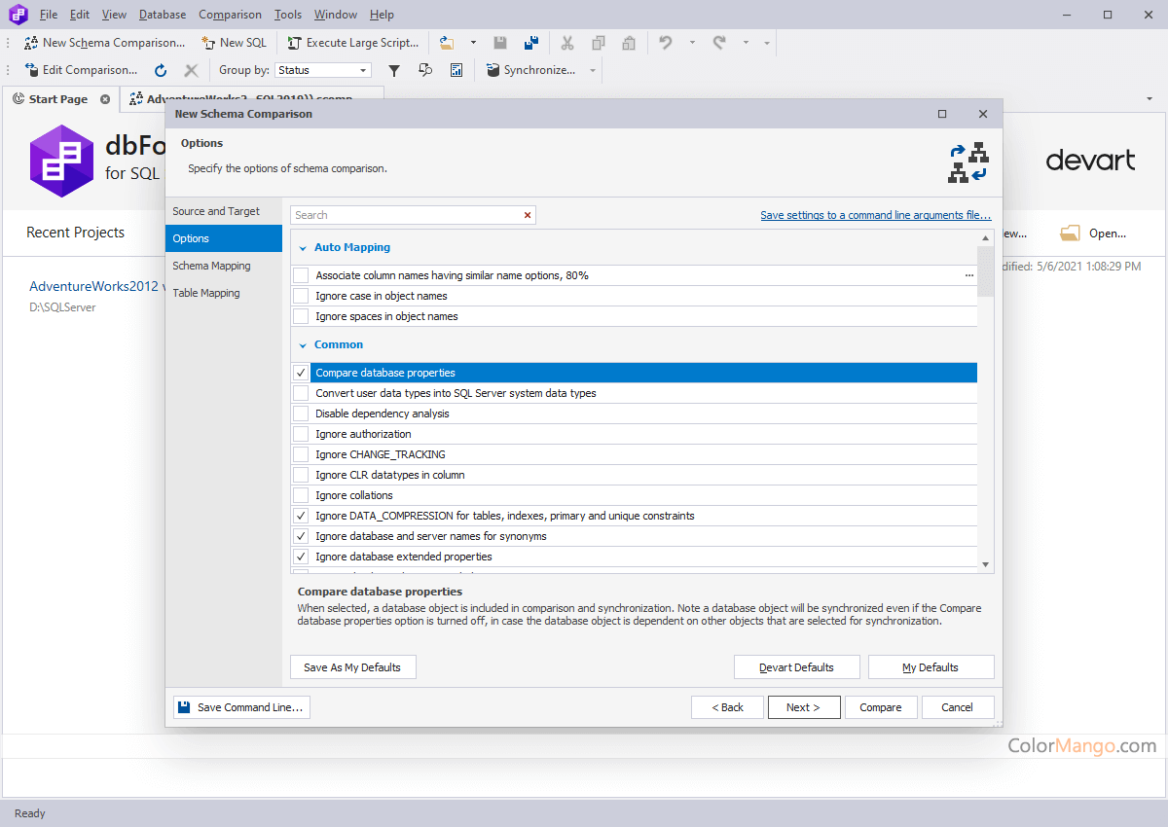This screenshot has width=1168, height=827.
Task: Open Save settings to command line arguments file
Action: [875, 214]
